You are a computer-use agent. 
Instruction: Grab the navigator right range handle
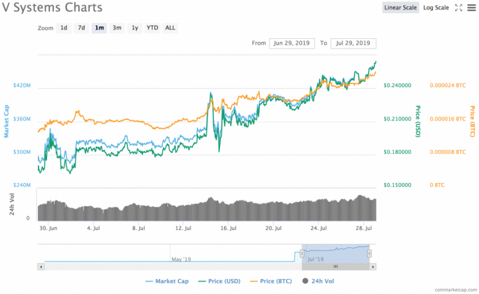coord(369,254)
